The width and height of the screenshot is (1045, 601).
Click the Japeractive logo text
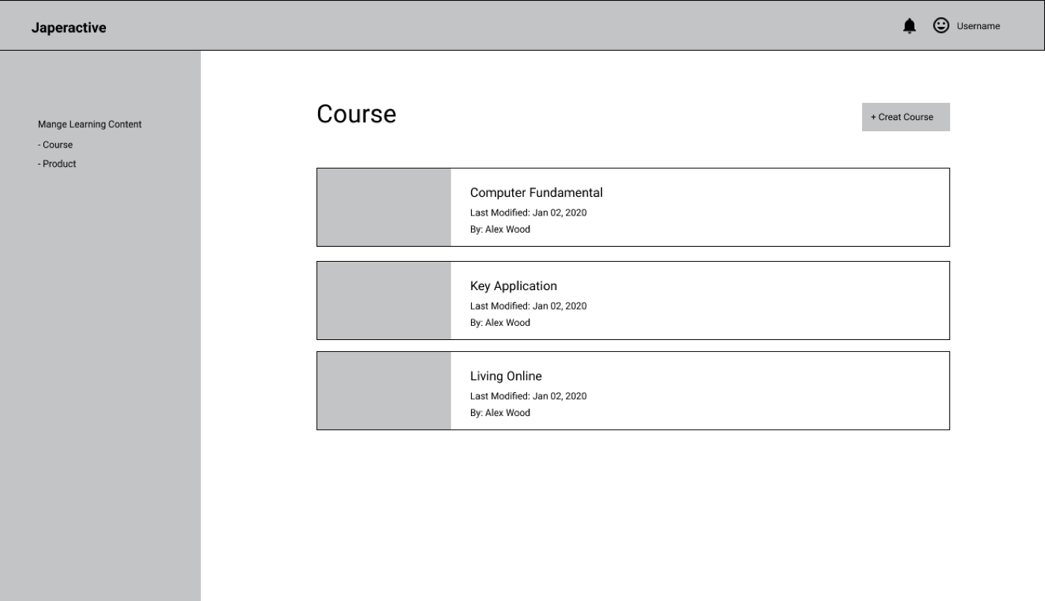tap(69, 28)
